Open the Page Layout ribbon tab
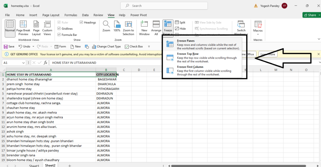This screenshot has width=321, height=167. pyautogui.click(x=51, y=15)
